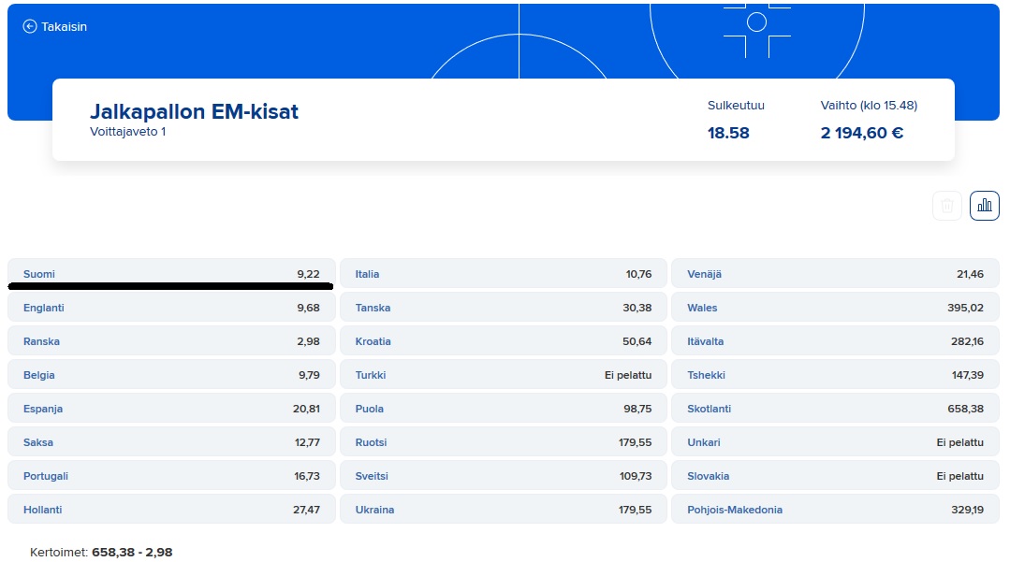Image resolution: width=1010 pixels, height=562 pixels.
Task: Open the bar chart statistics view
Action: click(x=985, y=206)
